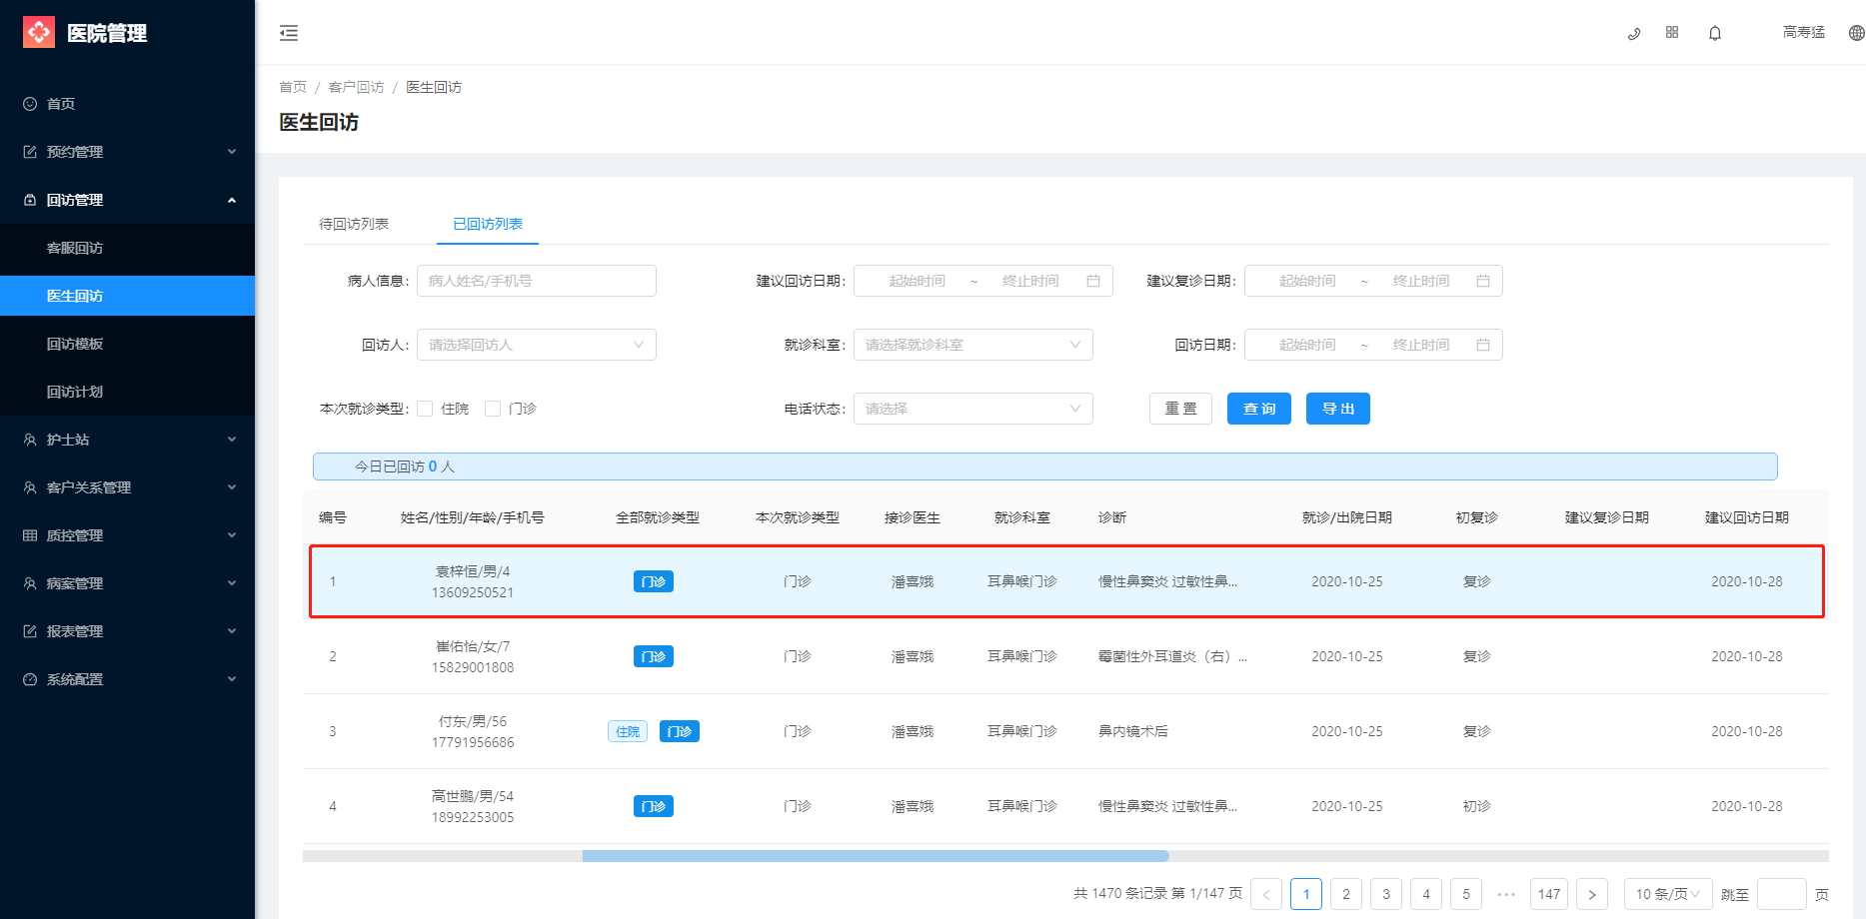Click the 系统配置 dashboard icon
The image size is (1866, 919).
[30, 679]
